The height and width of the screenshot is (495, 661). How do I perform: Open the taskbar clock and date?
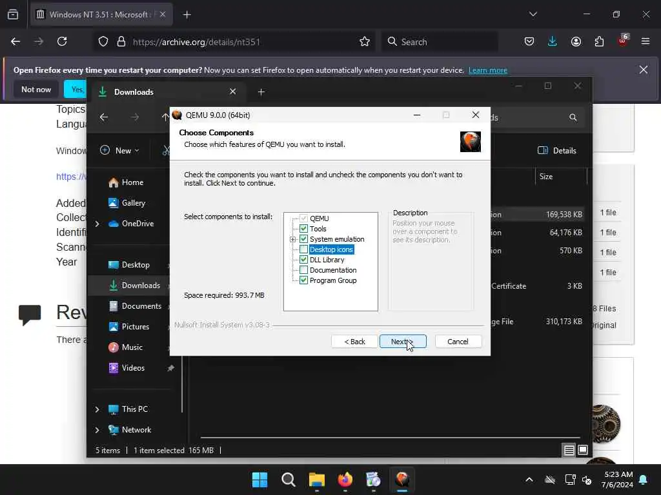click(617, 480)
